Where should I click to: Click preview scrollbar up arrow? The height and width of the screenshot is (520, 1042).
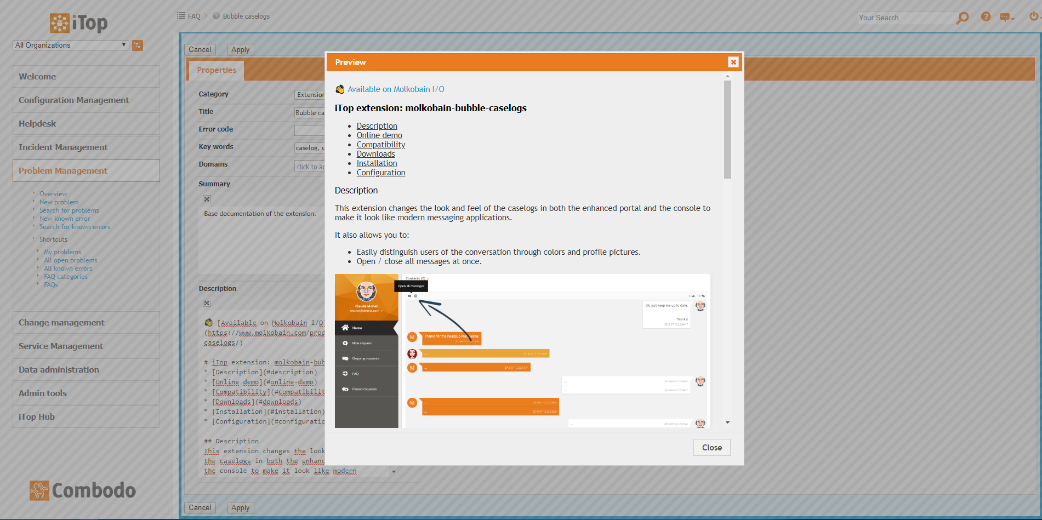point(727,77)
